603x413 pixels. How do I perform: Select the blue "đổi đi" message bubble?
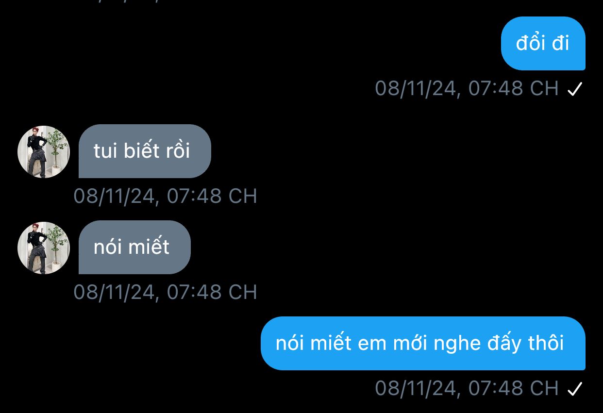click(543, 44)
